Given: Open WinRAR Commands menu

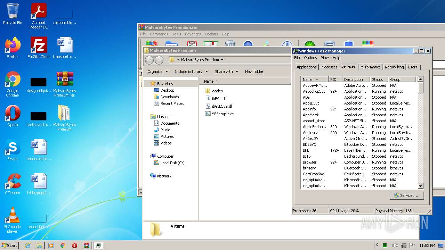Looking at the screenshot, I should (159, 34).
